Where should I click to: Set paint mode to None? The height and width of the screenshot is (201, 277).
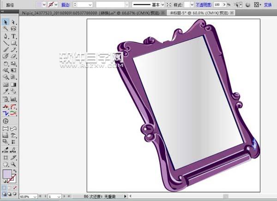point(15,188)
